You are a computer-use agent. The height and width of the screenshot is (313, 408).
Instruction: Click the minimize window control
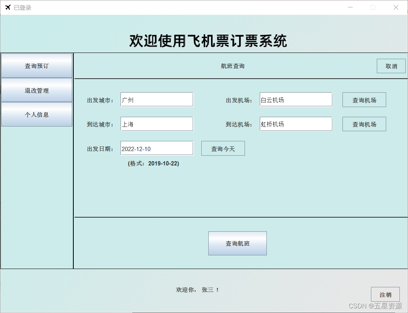(350, 7)
